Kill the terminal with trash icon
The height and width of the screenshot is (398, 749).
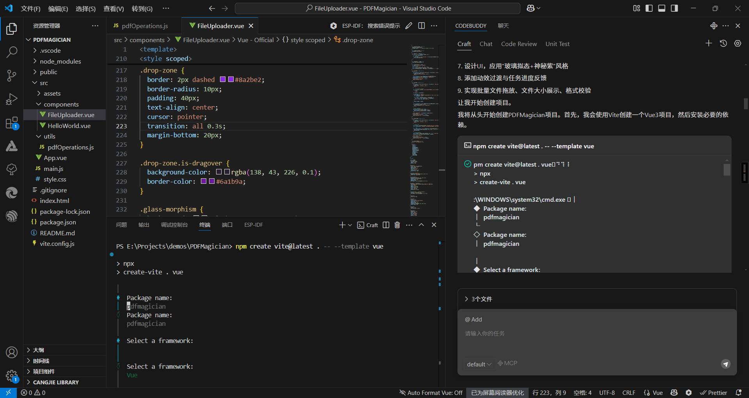(x=397, y=225)
